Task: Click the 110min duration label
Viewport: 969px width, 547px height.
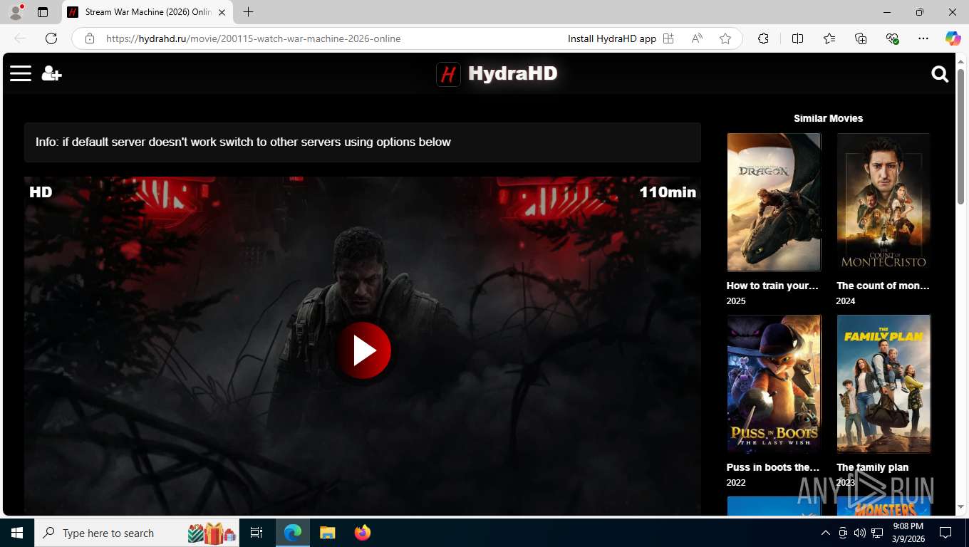Action: point(668,192)
